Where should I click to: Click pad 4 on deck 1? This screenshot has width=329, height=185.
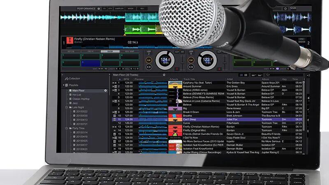point(130,56)
